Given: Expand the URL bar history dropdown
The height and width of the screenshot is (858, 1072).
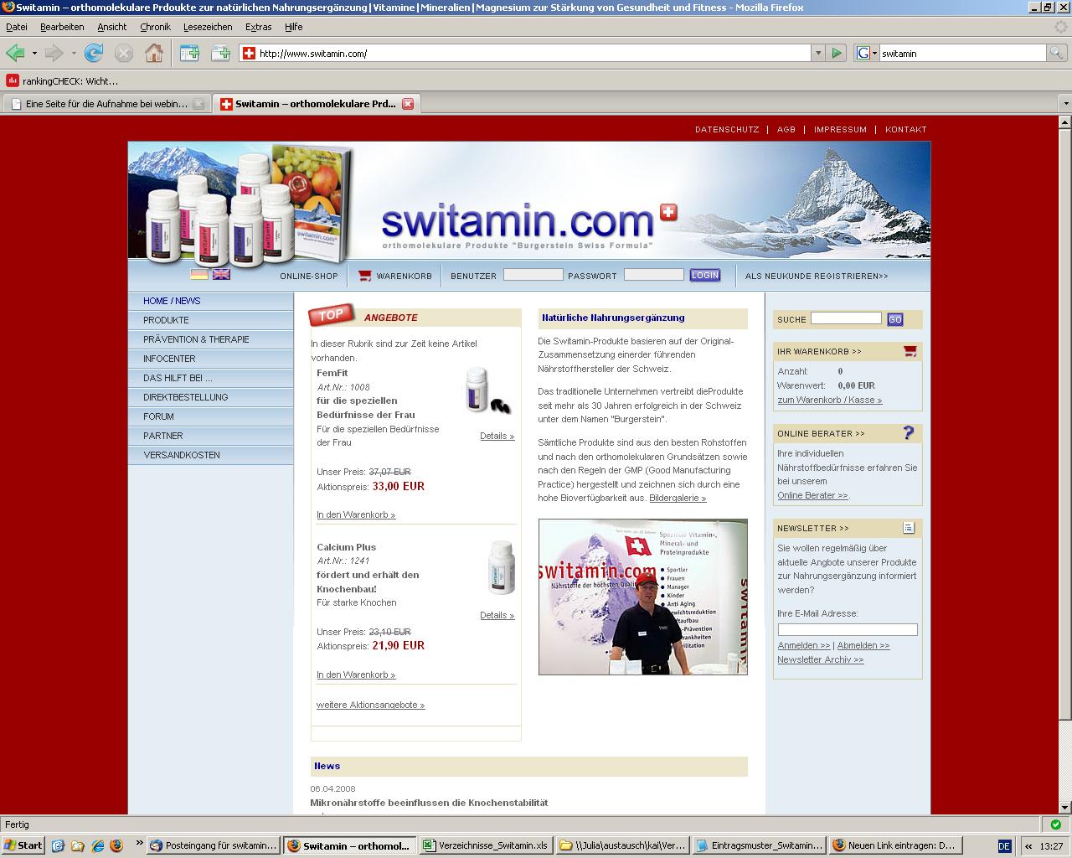Looking at the screenshot, I should pyautogui.click(x=818, y=53).
